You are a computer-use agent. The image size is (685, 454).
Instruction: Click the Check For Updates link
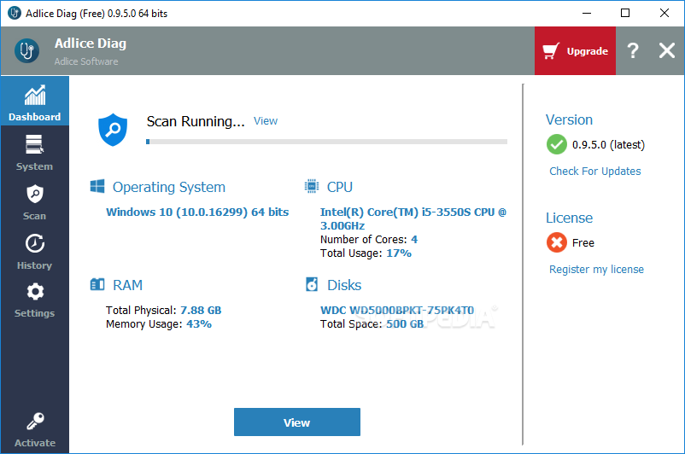595,172
